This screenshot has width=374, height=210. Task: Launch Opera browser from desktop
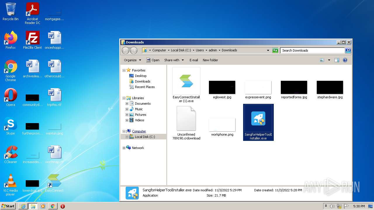11,97
